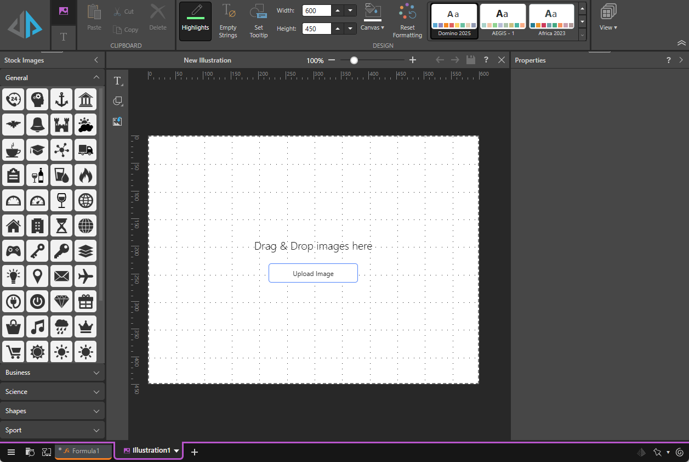Click the insert image tool icon

coord(117,121)
